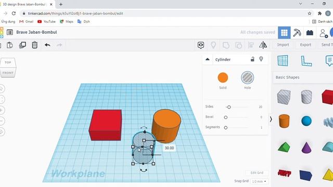333x187 pixels.
Task: Open the Snap Grid dropdown
Action: click(x=259, y=181)
